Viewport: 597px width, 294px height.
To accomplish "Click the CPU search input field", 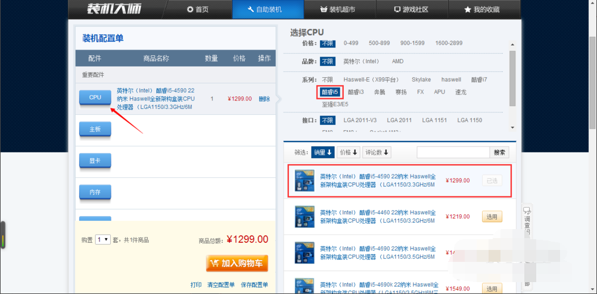I will tap(453, 152).
